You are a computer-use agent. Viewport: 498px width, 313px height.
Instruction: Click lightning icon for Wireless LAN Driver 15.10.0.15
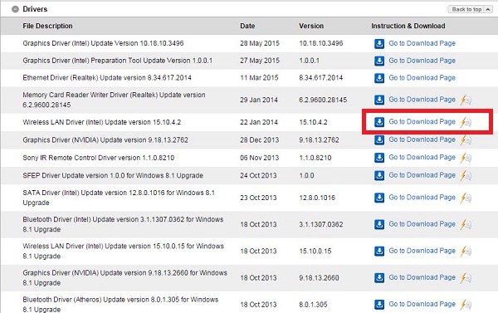point(466,251)
